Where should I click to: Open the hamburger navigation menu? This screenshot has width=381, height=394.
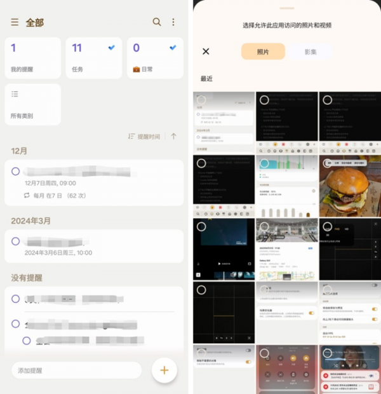pyautogui.click(x=15, y=22)
